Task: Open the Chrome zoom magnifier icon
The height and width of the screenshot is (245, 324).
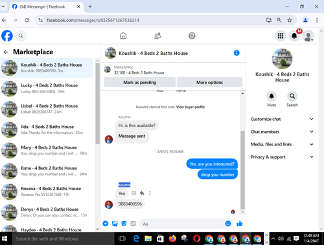Action: (279, 20)
